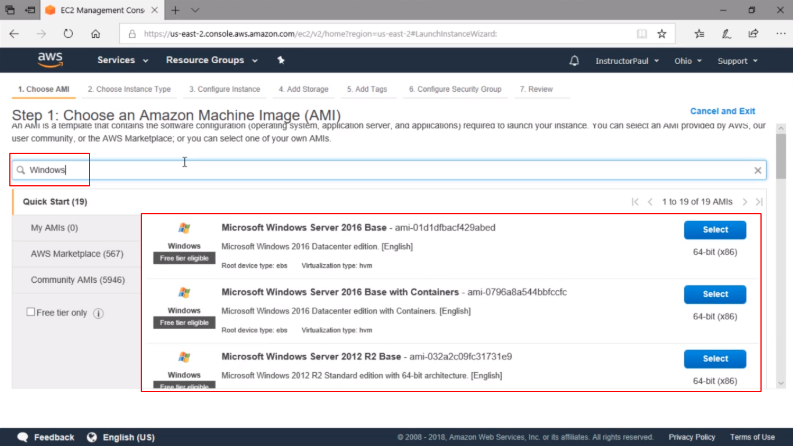
Task: Switch to EC2 Management Console browser tab
Action: (x=102, y=10)
